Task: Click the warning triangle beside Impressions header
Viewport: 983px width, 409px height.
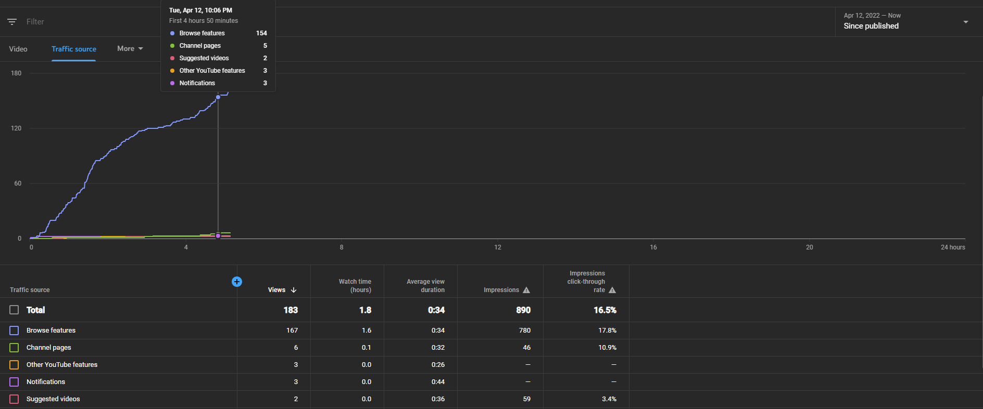Action: 526,290
